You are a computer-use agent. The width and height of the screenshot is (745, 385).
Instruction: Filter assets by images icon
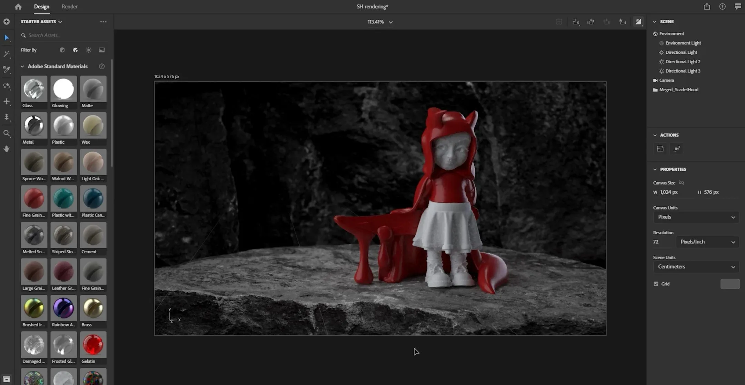[x=102, y=50]
